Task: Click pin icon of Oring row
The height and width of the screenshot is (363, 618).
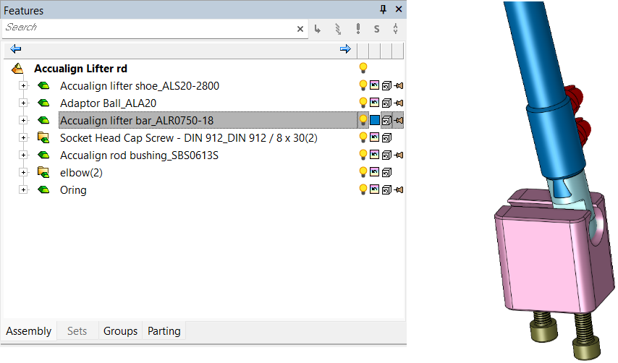Action: tap(399, 189)
